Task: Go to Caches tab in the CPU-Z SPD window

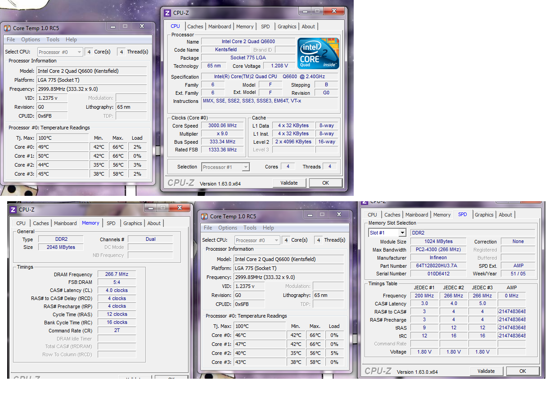Action: click(392, 215)
